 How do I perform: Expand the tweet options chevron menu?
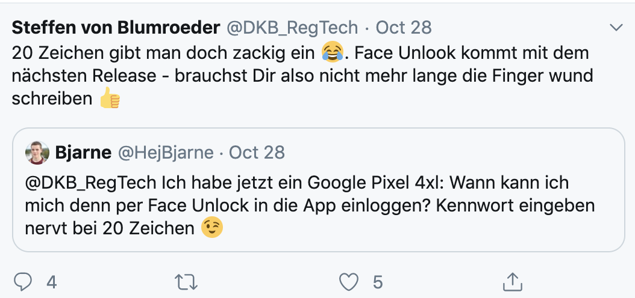click(616, 28)
